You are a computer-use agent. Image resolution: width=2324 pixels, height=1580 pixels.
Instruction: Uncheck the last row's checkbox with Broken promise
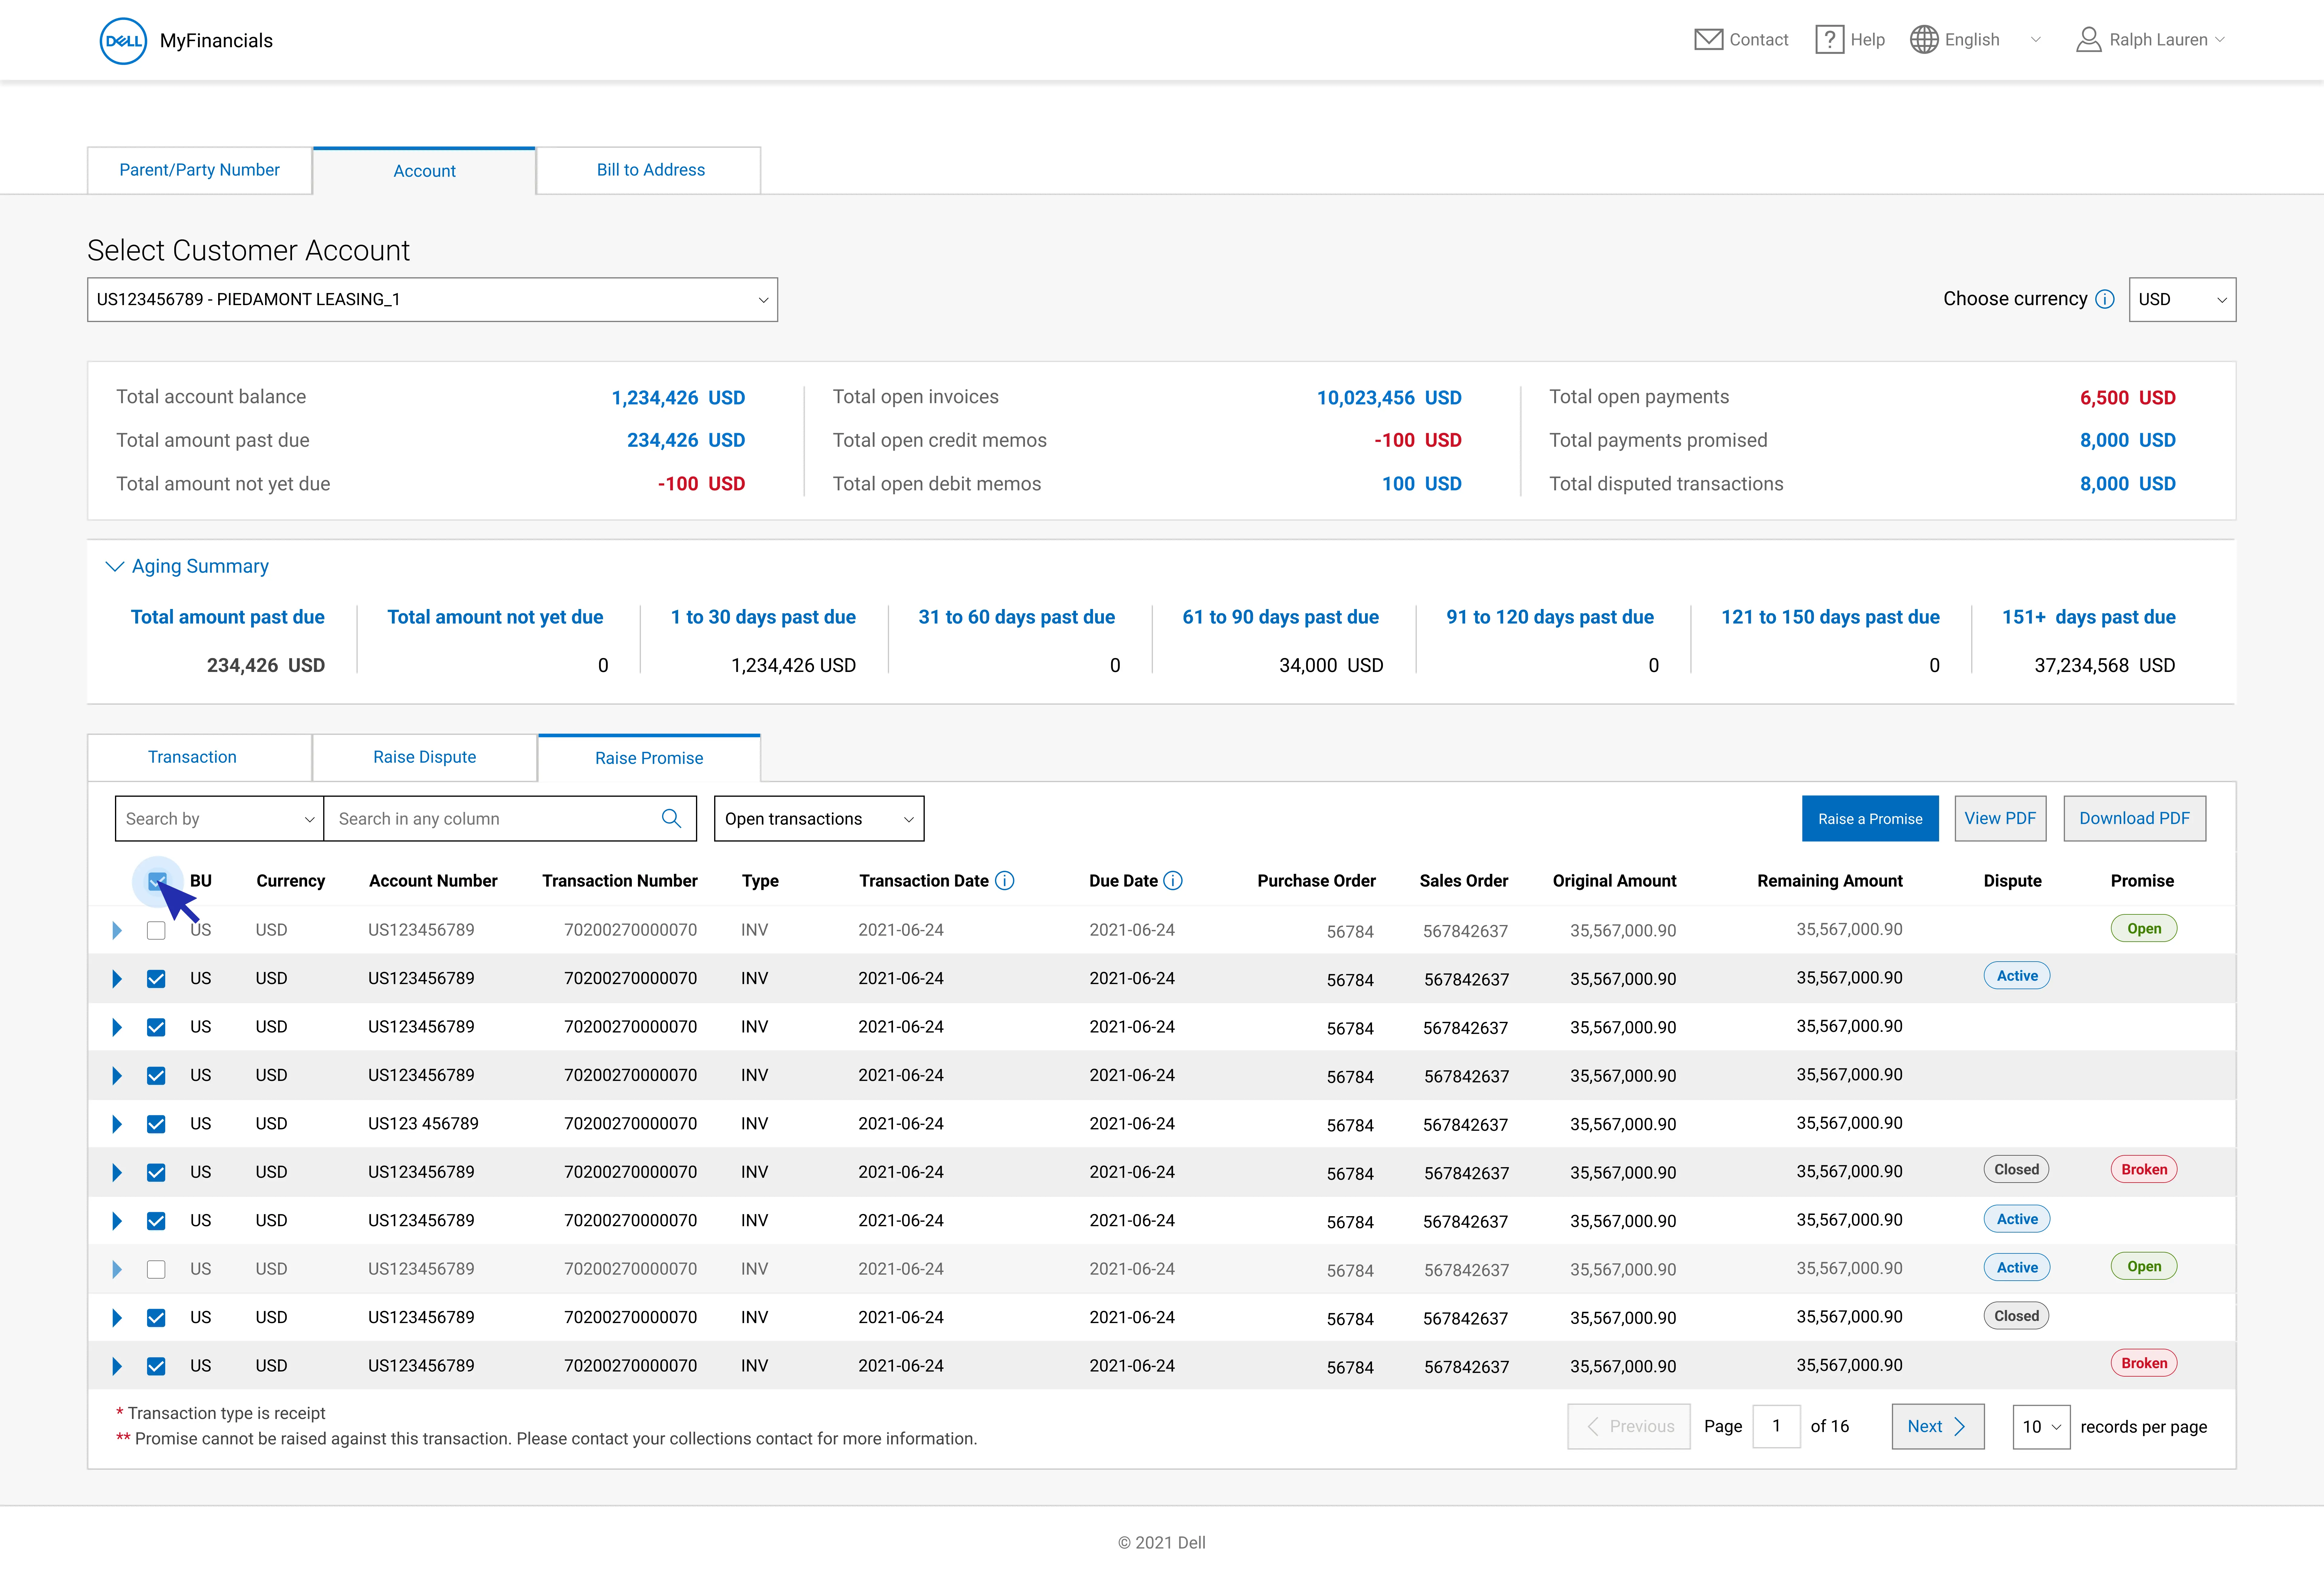tap(156, 1366)
